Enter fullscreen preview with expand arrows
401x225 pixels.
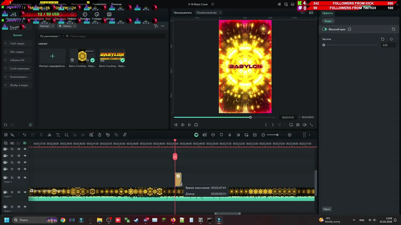[311, 125]
